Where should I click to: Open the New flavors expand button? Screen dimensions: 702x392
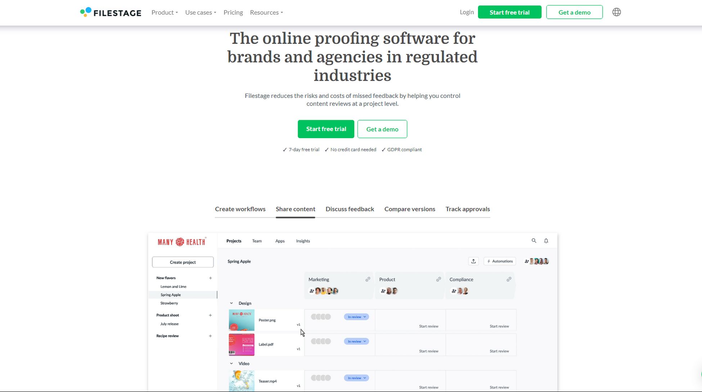click(210, 278)
